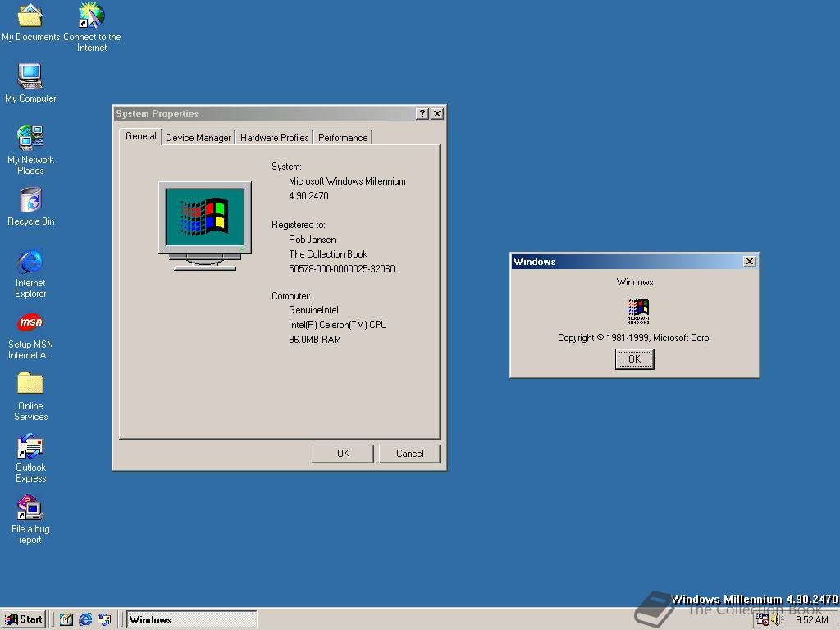This screenshot has height=630, width=840.
Task: Click the Intel(R) Celeron(TM) CPU text
Action: click(x=337, y=325)
